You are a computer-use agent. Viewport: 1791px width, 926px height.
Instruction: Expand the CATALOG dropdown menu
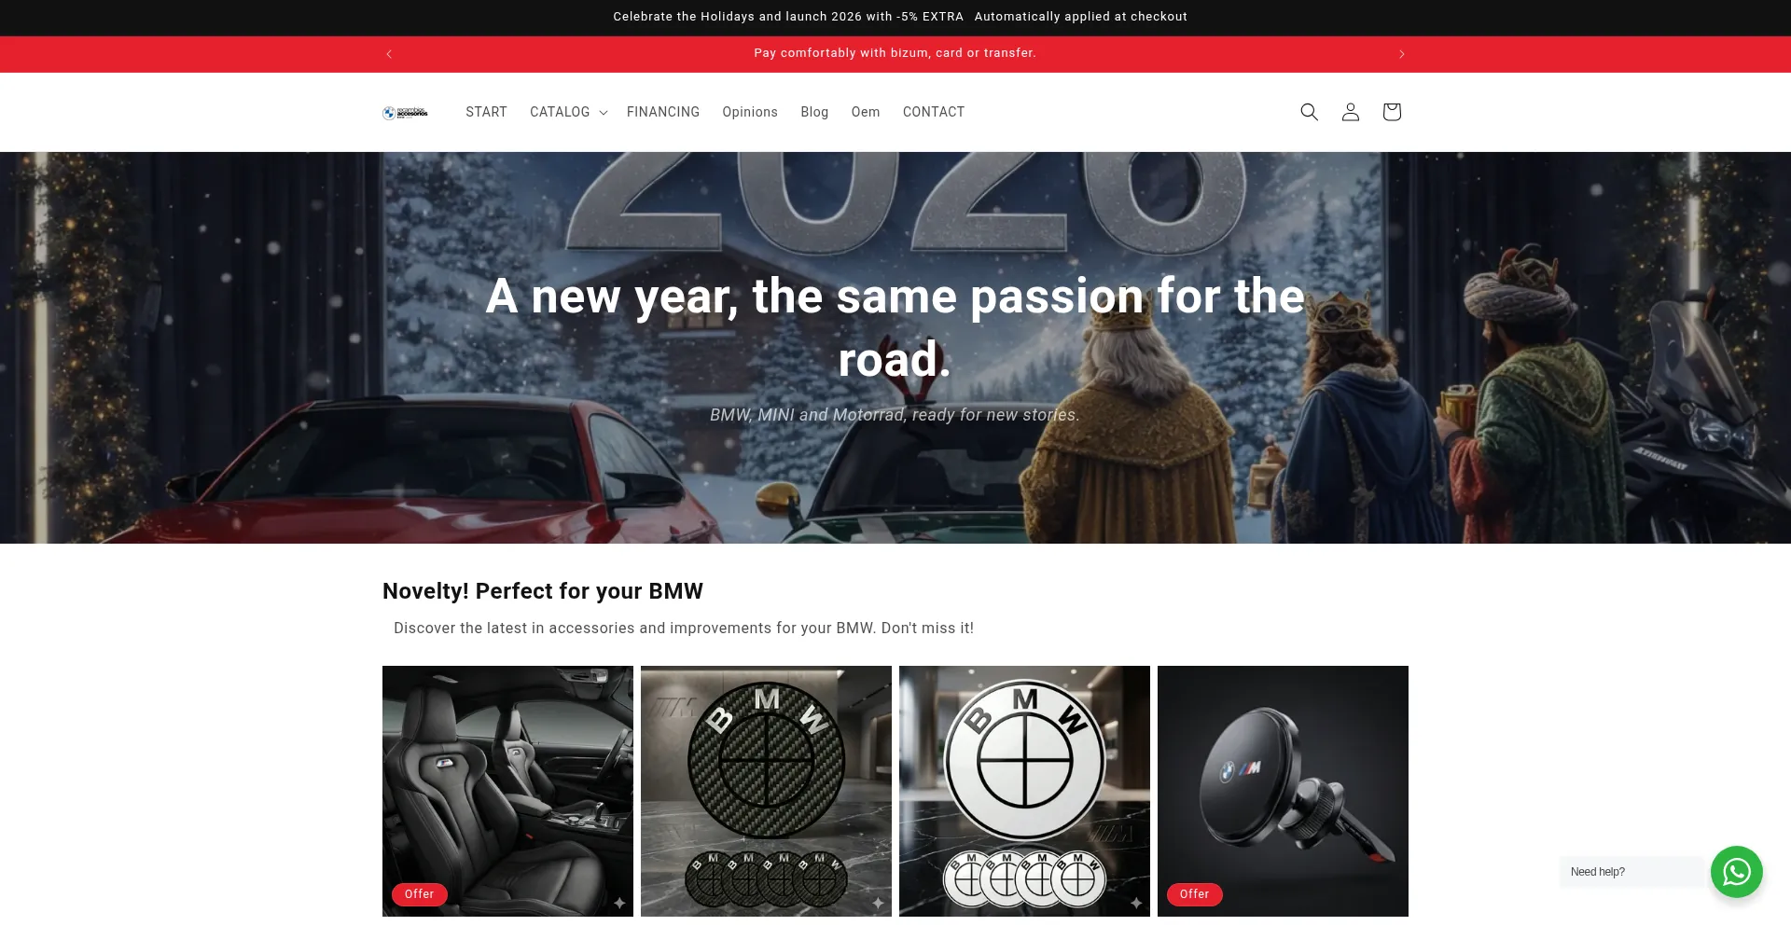pyautogui.click(x=568, y=112)
